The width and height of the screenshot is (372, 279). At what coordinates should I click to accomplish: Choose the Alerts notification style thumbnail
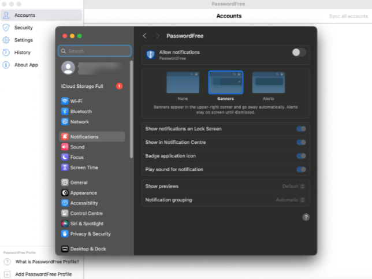click(x=269, y=83)
